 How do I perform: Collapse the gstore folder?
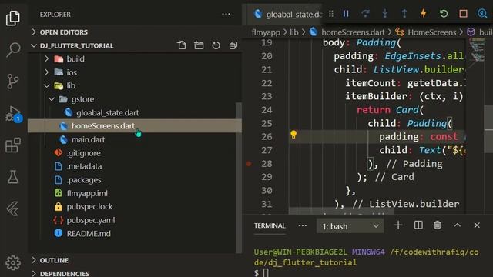click(x=82, y=99)
